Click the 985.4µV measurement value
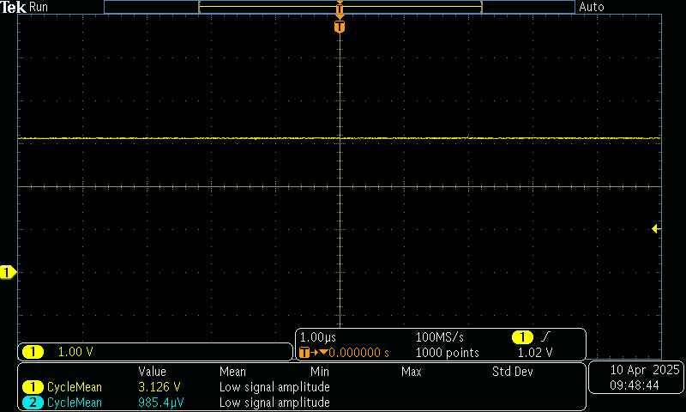Image resolution: width=686 pixels, height=412 pixels. click(161, 403)
